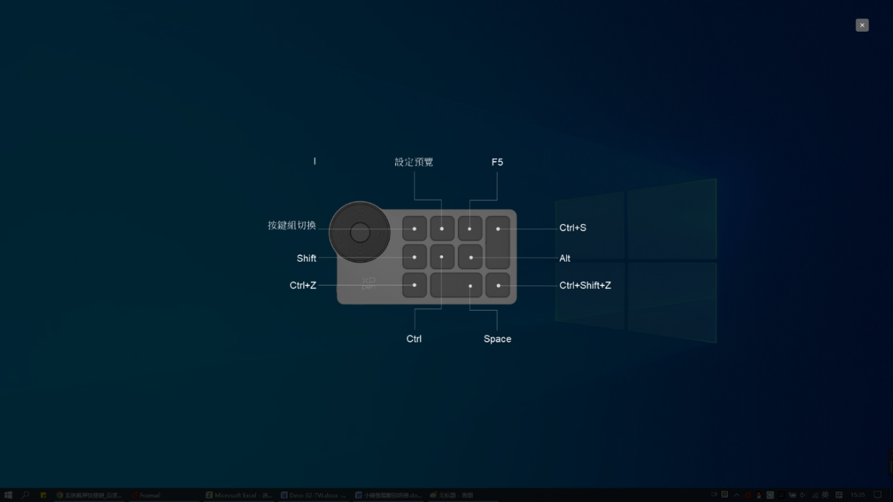Switch to Microsoft Excel taskbar item
The image size is (893, 502).
[238, 495]
